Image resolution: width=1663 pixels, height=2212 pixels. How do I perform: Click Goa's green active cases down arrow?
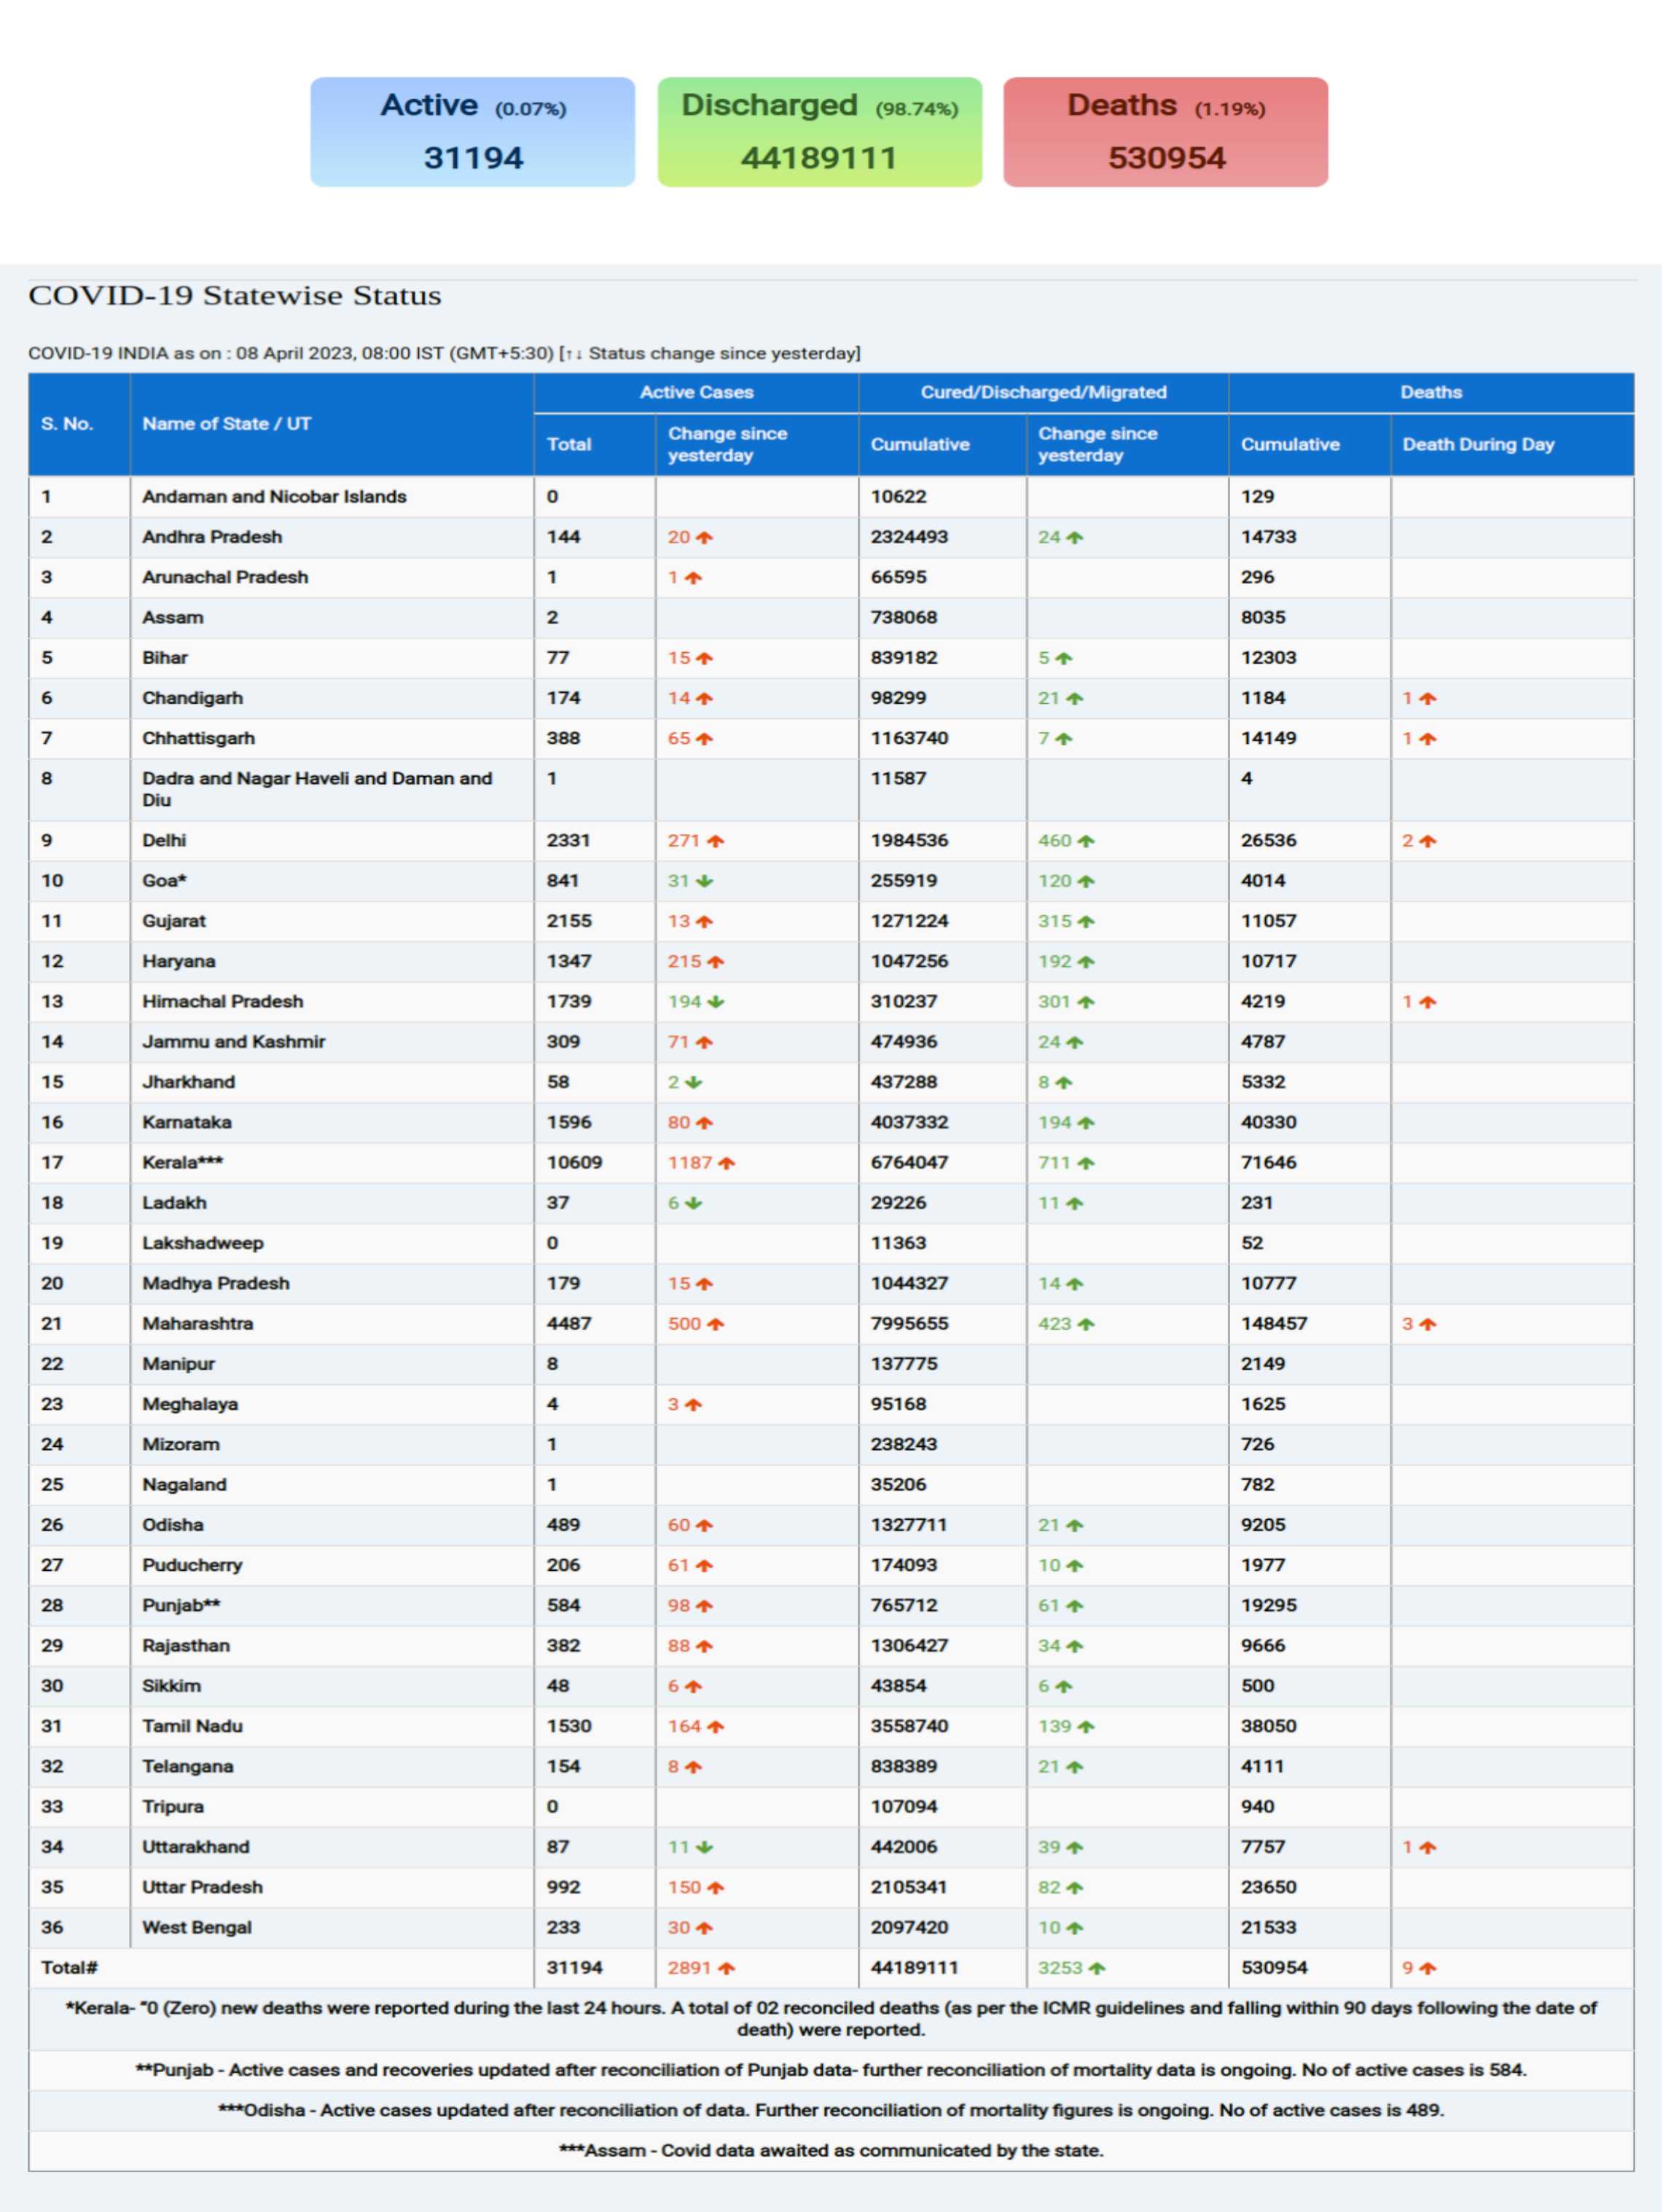[x=704, y=881]
